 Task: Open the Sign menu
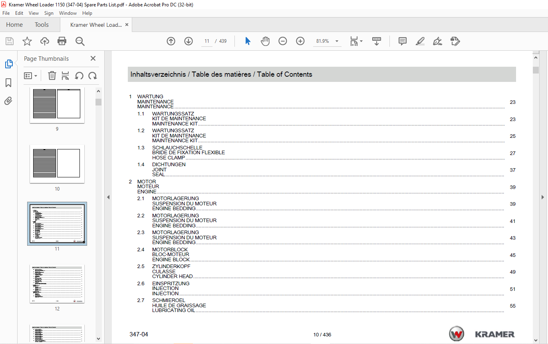coord(49,13)
